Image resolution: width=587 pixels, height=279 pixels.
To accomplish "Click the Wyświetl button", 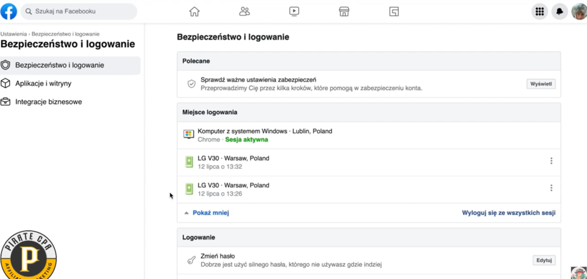I will [541, 84].
